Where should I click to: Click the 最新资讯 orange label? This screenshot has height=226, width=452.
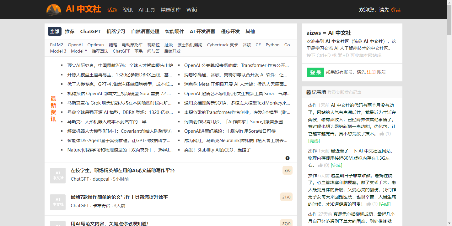(53, 109)
